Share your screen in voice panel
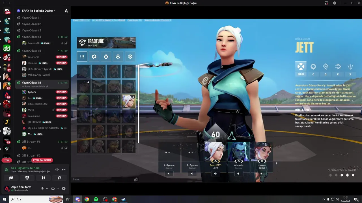This screenshot has height=203, width=362. click(x=27, y=178)
